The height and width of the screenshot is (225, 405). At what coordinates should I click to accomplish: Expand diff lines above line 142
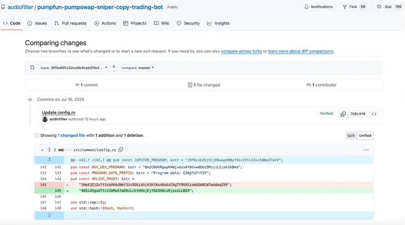(x=49, y=160)
